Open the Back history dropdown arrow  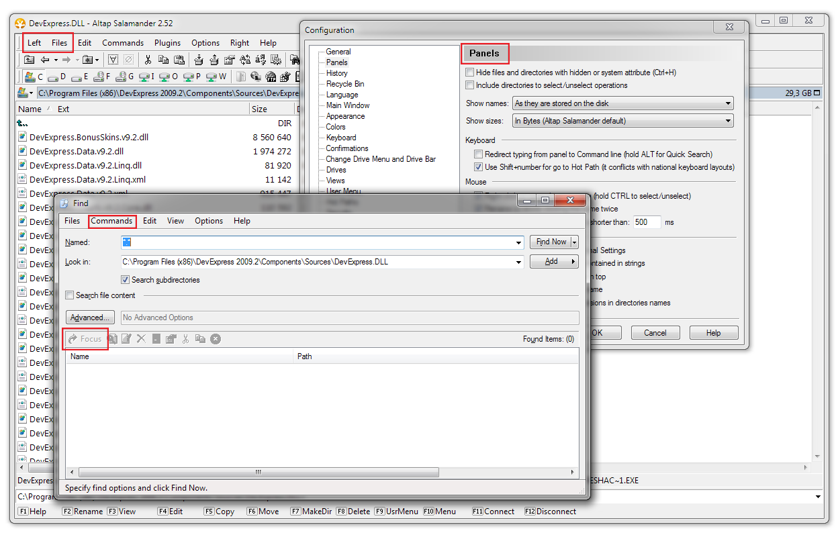point(54,60)
